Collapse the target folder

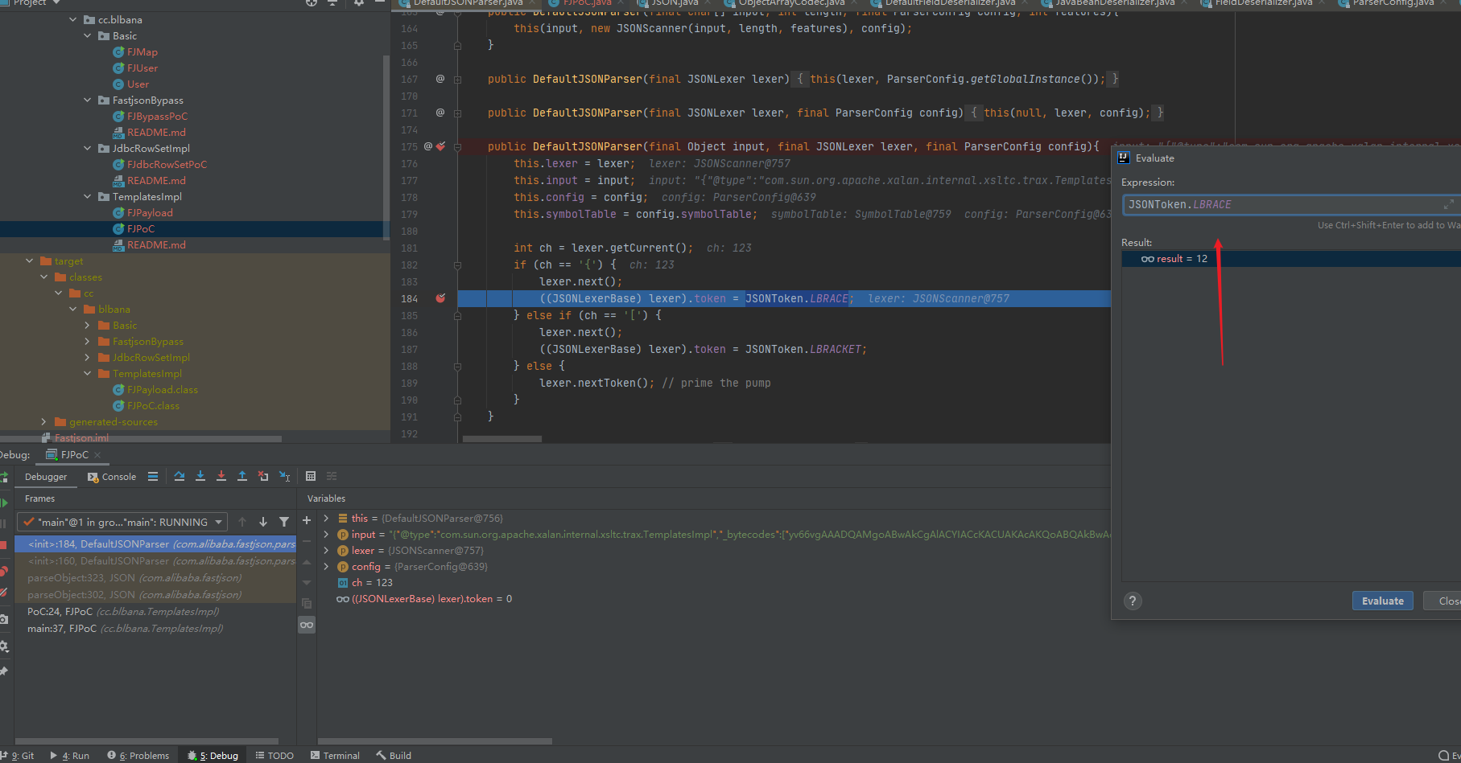[x=30, y=260]
